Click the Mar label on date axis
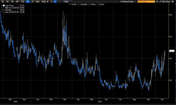The image size is (176, 105). [x=65, y=99]
